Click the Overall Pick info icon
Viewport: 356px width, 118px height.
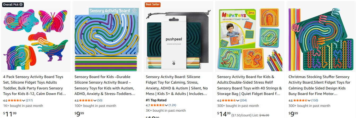coord(21,4)
